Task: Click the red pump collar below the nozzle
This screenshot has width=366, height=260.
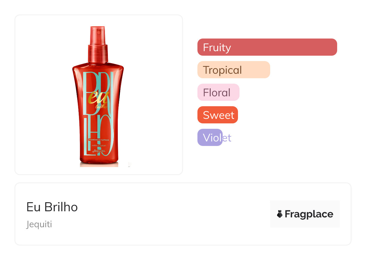Action: (98, 53)
